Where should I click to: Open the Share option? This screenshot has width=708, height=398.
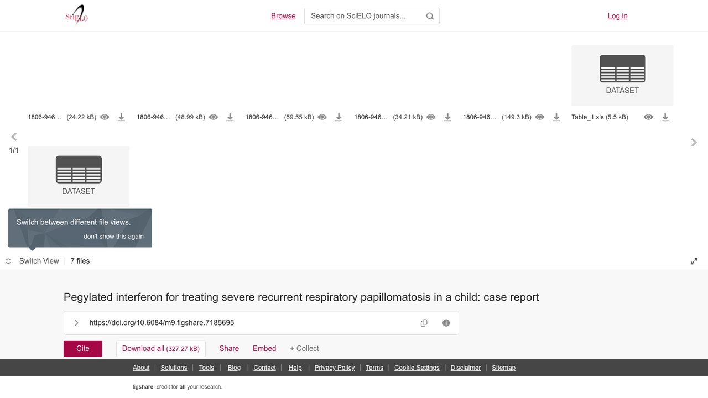(x=229, y=348)
